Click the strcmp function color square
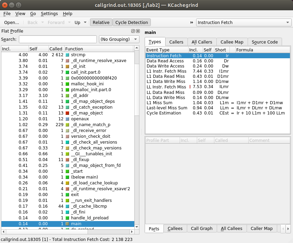The image size is (293, 243). click(x=67, y=55)
